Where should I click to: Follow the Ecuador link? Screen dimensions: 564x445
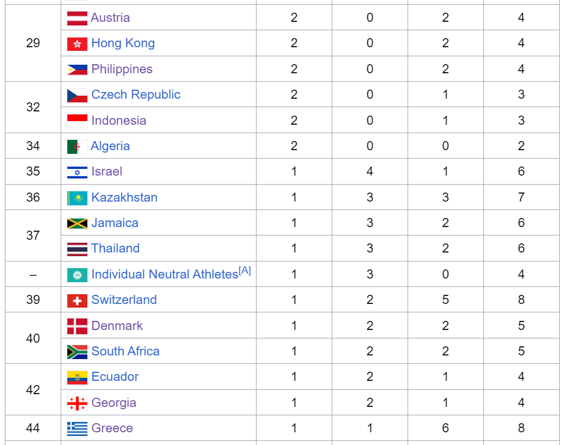pyautogui.click(x=115, y=377)
